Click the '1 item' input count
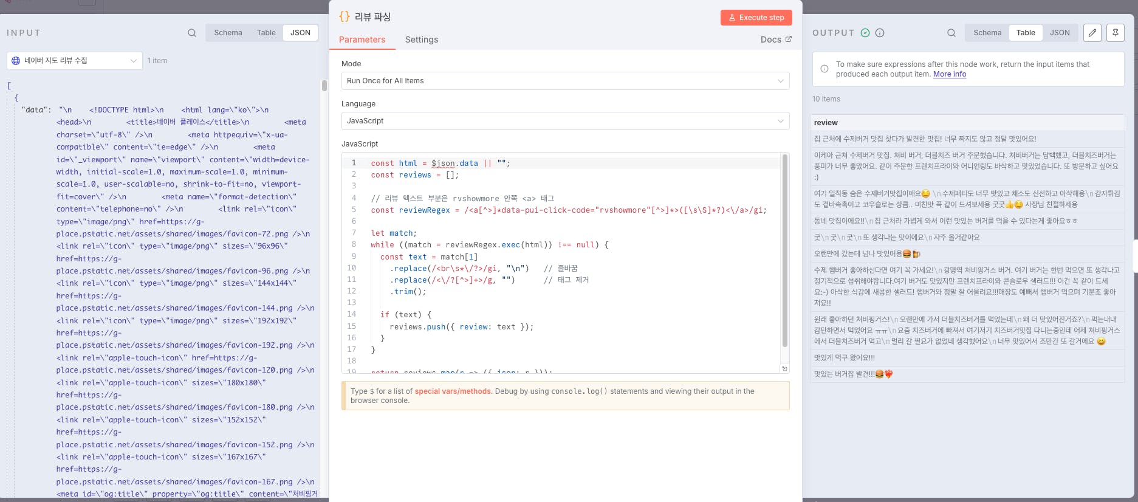 coord(157,61)
